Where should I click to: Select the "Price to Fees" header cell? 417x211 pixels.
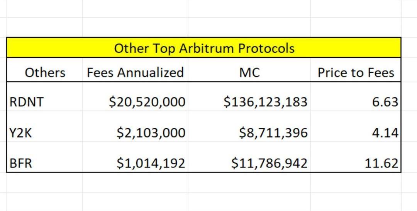point(356,72)
